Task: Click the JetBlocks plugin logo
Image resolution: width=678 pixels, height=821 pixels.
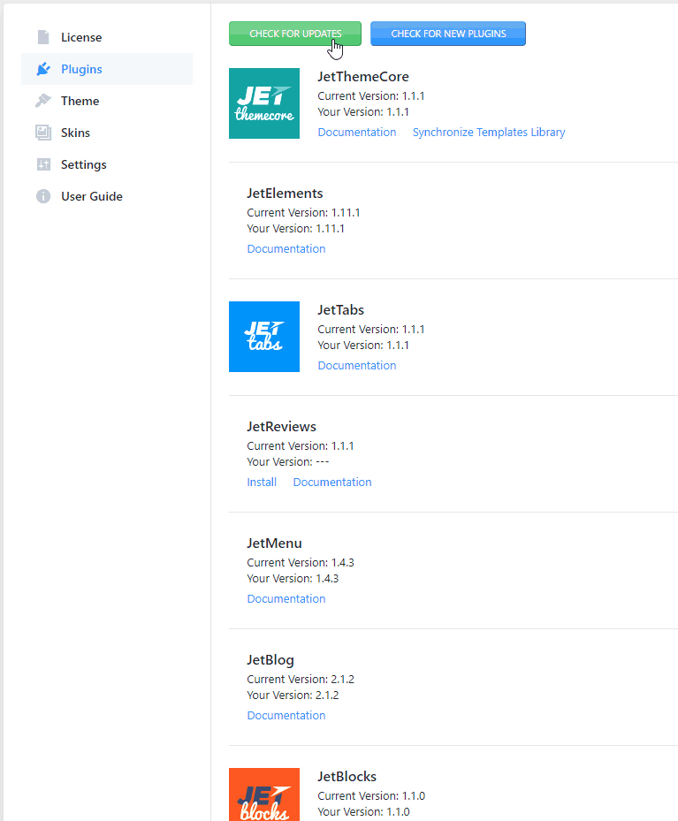Action: 264,794
